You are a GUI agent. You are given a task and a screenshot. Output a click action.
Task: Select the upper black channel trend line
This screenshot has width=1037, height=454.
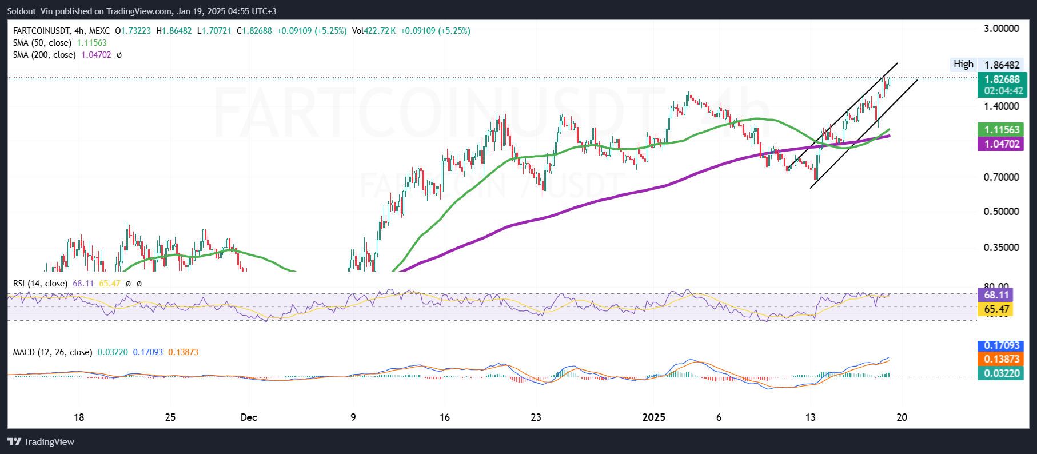843,116
